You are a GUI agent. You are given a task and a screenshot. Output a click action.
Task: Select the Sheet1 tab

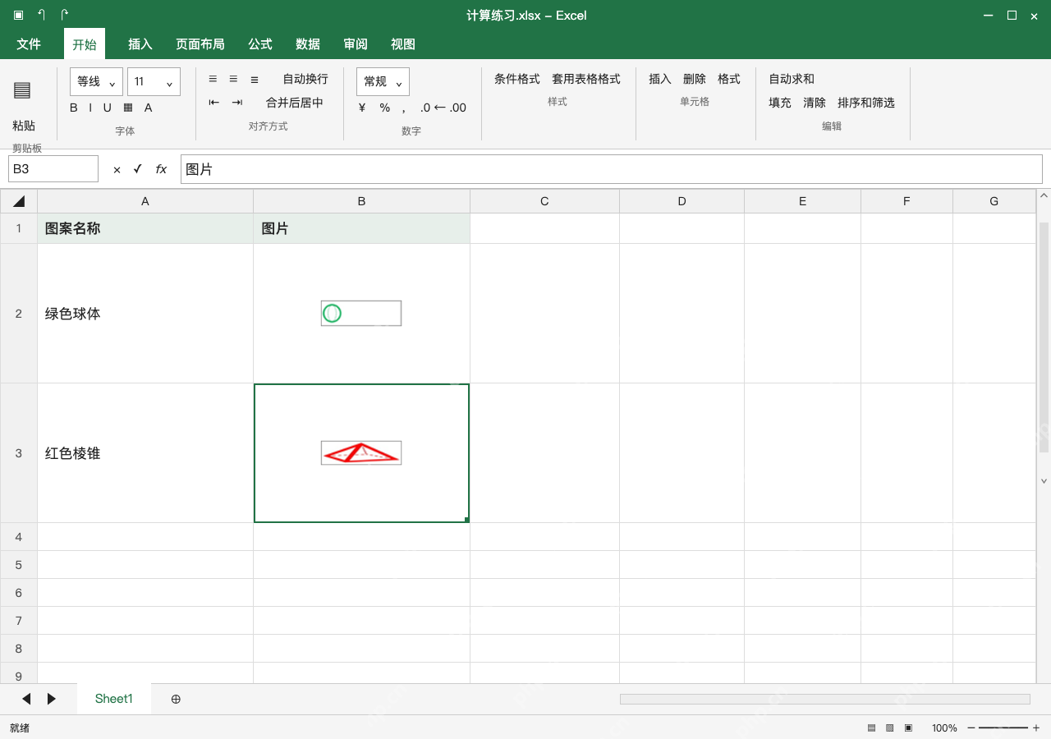pos(114,699)
